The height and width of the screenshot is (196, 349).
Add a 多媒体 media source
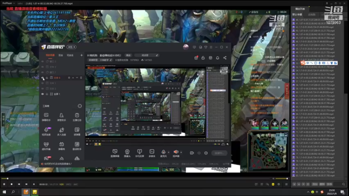(x=152, y=153)
